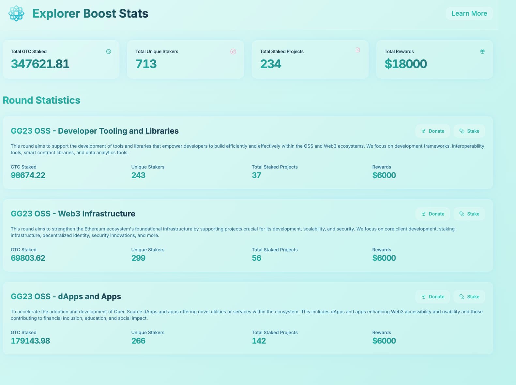Image resolution: width=516 pixels, height=385 pixels.
Task: Click the Total Rewards label
Action: pyautogui.click(x=399, y=52)
